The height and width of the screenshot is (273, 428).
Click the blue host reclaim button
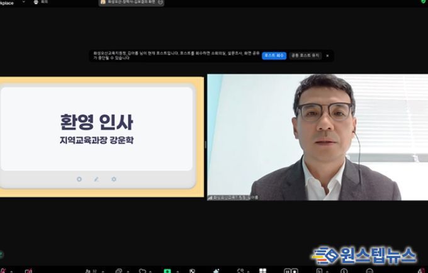274,55
